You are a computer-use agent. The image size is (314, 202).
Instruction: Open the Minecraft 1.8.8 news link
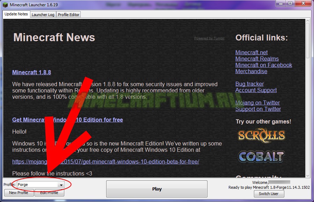pos(31,72)
